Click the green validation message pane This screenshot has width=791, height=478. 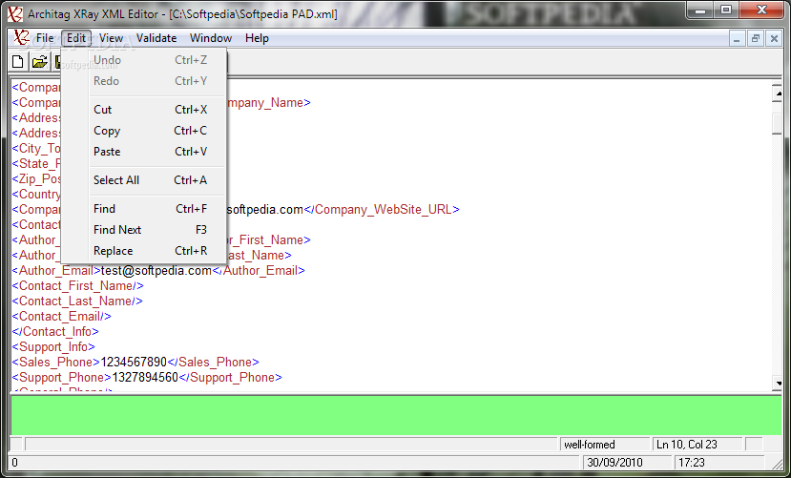pos(396,415)
